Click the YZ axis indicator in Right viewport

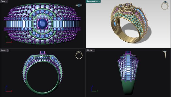[94, 89]
